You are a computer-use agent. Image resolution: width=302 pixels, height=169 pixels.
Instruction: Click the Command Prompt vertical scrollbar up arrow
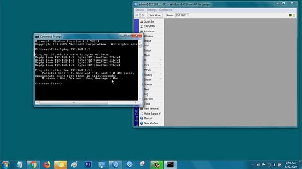point(140,42)
